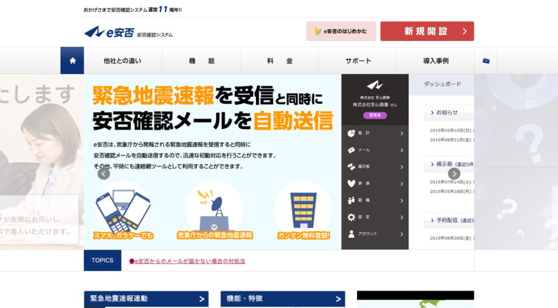The width and height of the screenshot is (558, 308).
Task: Open 他社との違い menu item
Action: coord(123,61)
